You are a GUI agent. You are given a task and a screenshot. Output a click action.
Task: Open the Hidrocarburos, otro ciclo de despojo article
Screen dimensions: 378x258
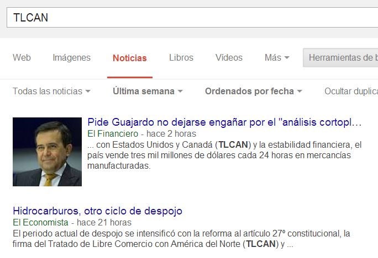98,211
